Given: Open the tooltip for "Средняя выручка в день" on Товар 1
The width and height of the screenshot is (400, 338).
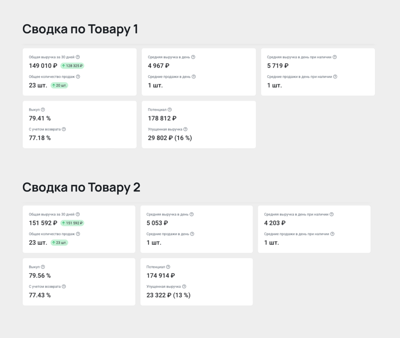Looking at the screenshot, I should [193, 57].
